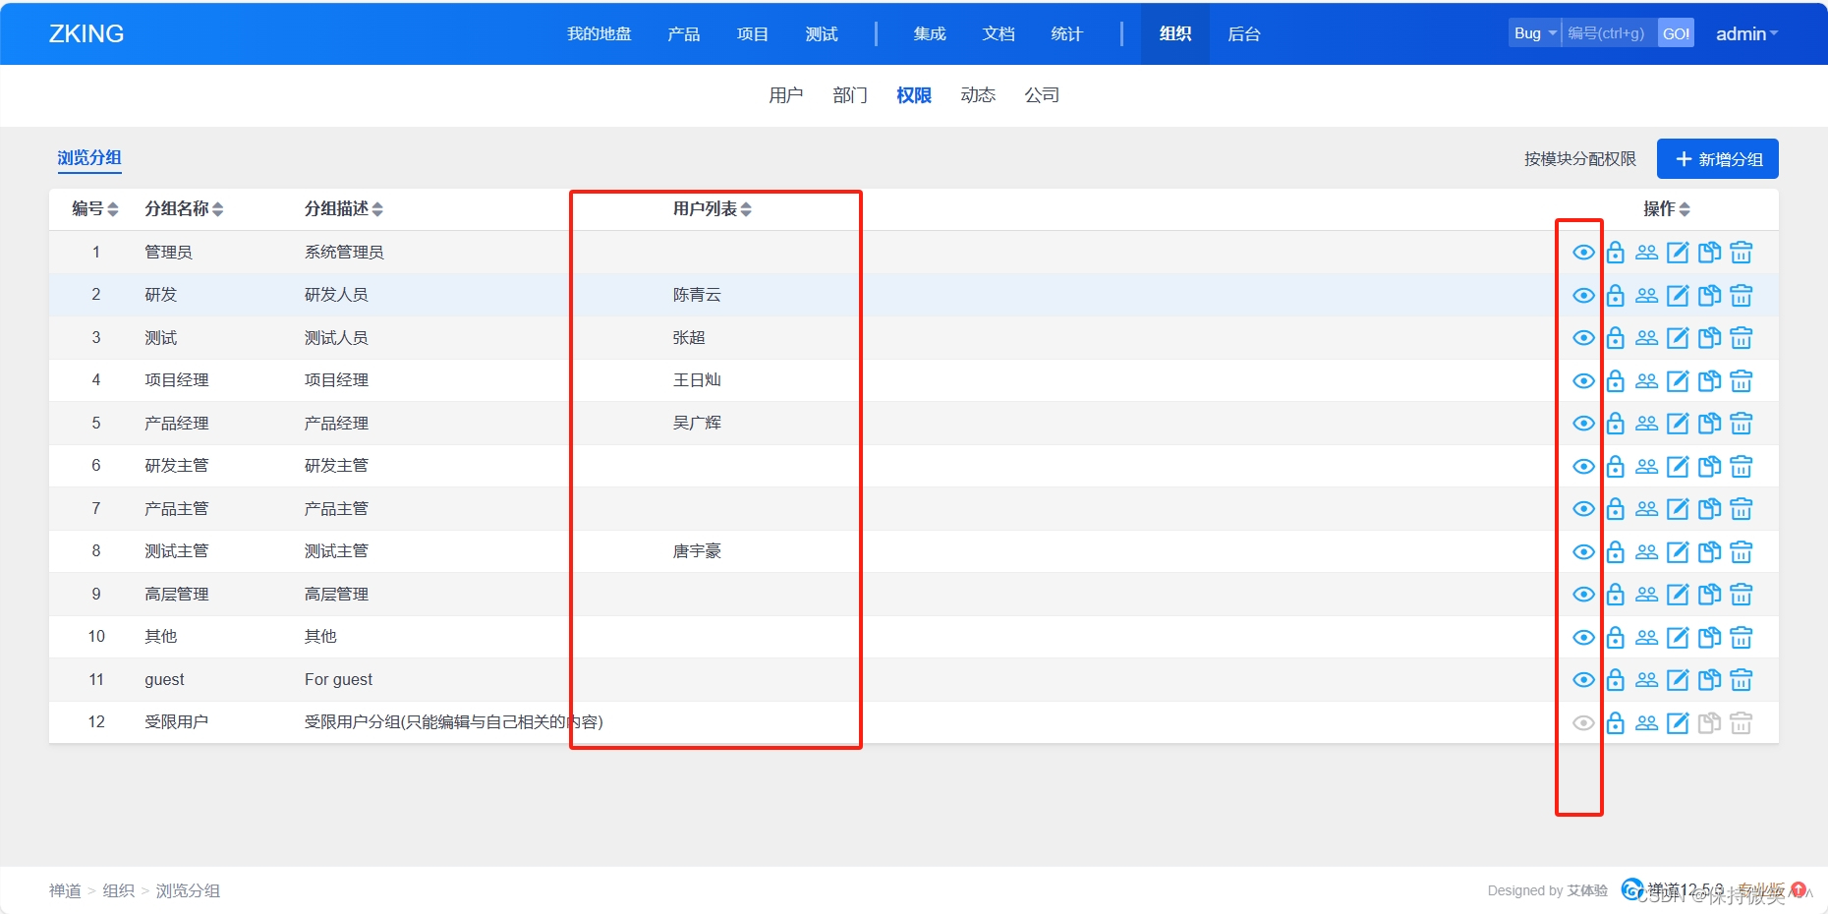
Task: Focus the 编号 search input field
Action: pos(1610,33)
